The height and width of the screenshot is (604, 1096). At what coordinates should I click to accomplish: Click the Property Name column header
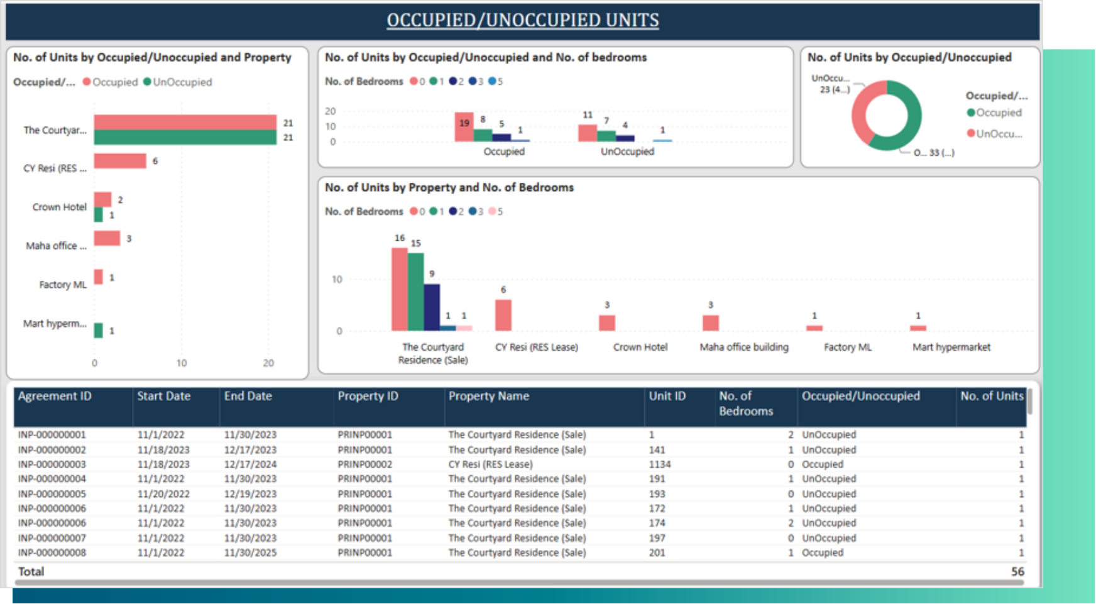(488, 397)
